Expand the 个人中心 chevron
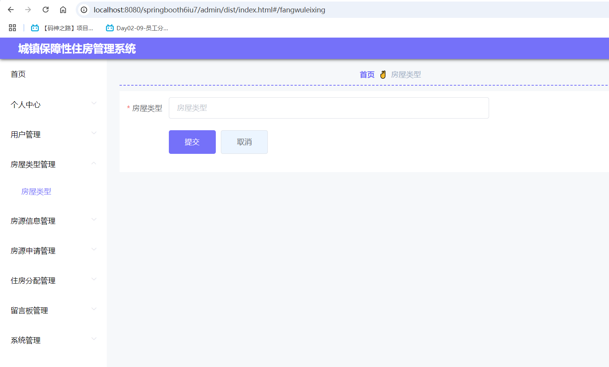 pyautogui.click(x=94, y=103)
